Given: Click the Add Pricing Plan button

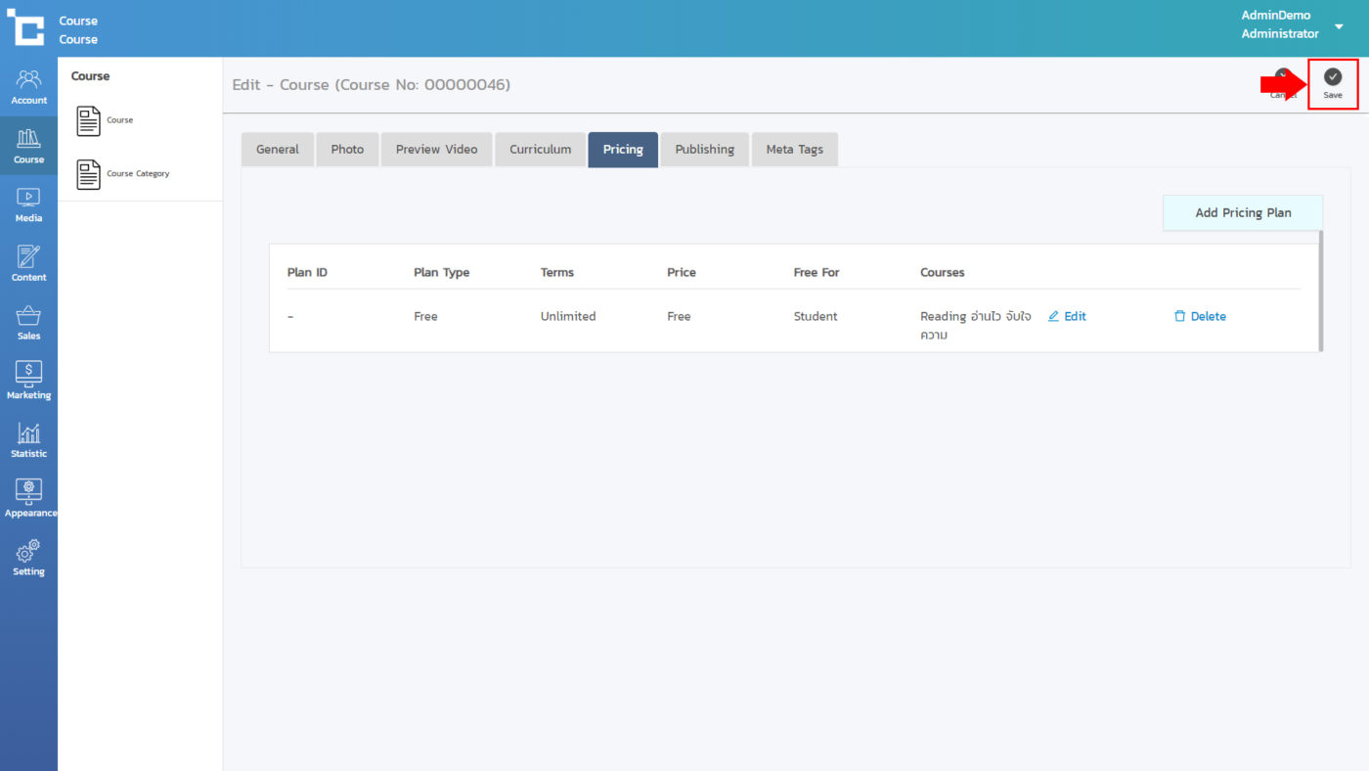Looking at the screenshot, I should pyautogui.click(x=1242, y=212).
